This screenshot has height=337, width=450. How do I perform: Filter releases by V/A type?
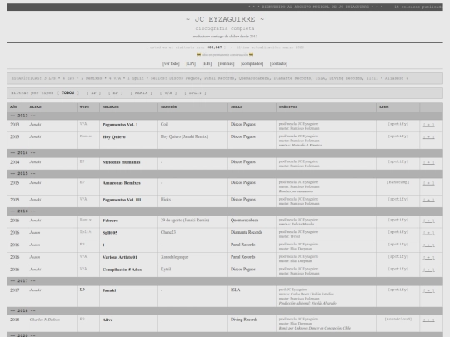(168, 93)
